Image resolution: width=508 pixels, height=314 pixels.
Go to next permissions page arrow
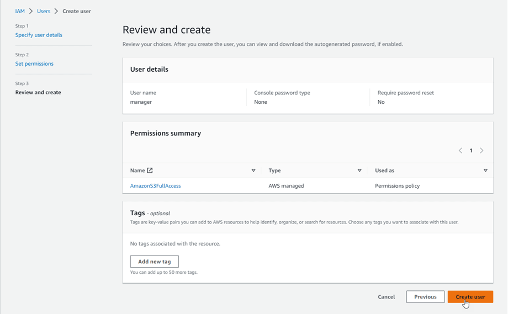pos(481,151)
